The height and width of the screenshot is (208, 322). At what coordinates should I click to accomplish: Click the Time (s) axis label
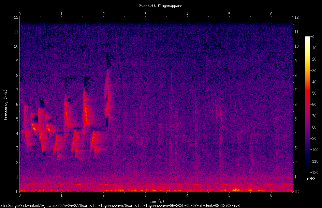coord(156,202)
